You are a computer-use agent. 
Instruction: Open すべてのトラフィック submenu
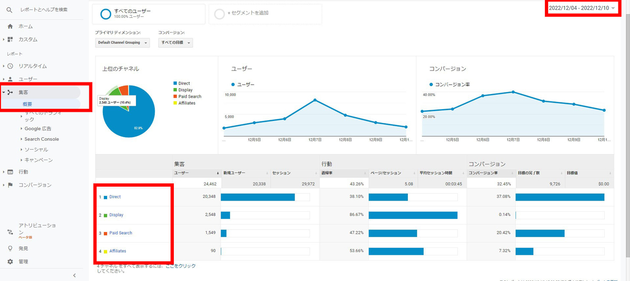43,116
